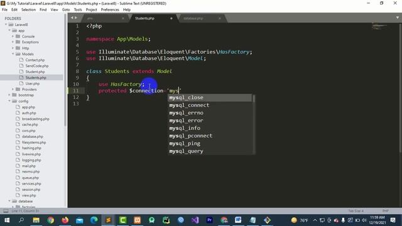
Task: Open the tab list dropdown arrow
Action: pyautogui.click(x=398, y=18)
